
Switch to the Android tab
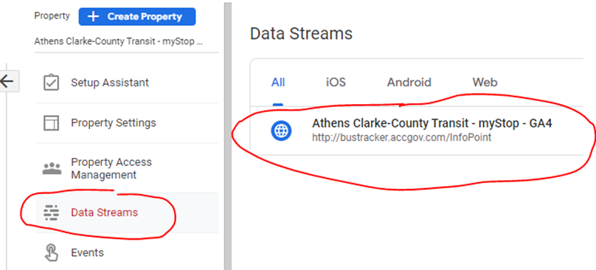(409, 83)
